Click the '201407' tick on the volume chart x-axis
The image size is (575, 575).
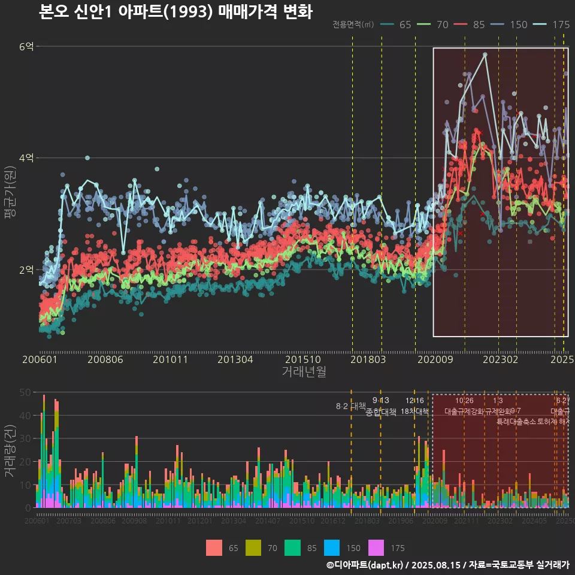(x=268, y=520)
